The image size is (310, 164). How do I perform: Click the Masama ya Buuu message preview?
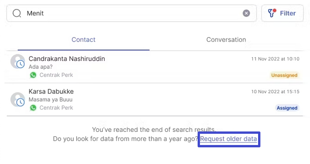click(50, 100)
